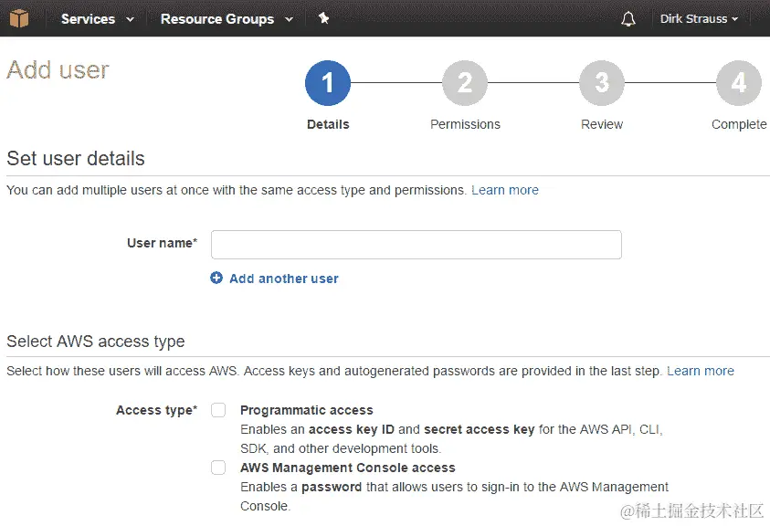This screenshot has width=770, height=526.
Task: Expand the Services dropdown menu
Action: pos(97,18)
